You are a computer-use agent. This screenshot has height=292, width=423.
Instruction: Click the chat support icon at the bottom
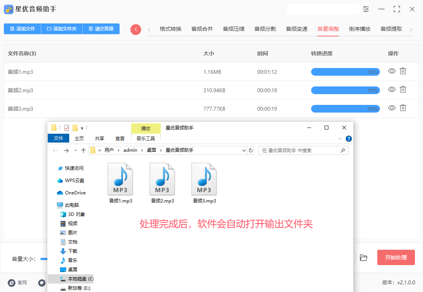pyautogui.click(x=42, y=282)
